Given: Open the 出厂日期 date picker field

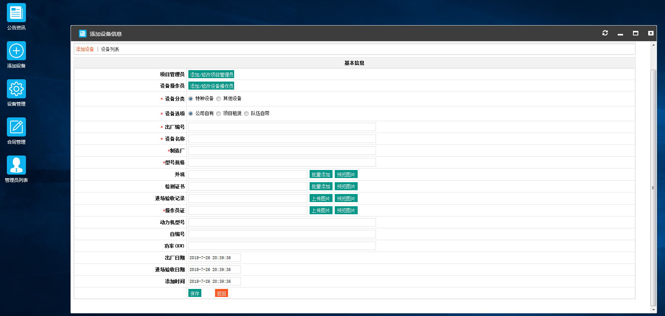Looking at the screenshot, I should pos(214,258).
